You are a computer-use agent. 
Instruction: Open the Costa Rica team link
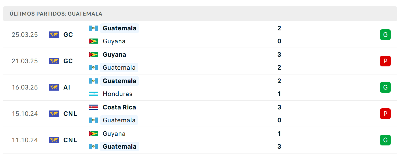(119, 107)
